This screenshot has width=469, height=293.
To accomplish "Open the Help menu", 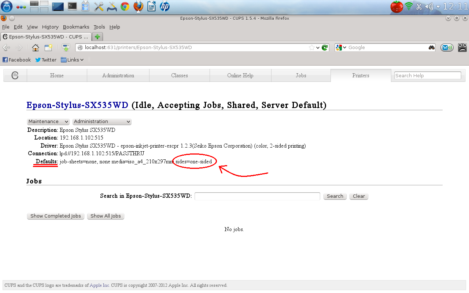I will tap(115, 27).
